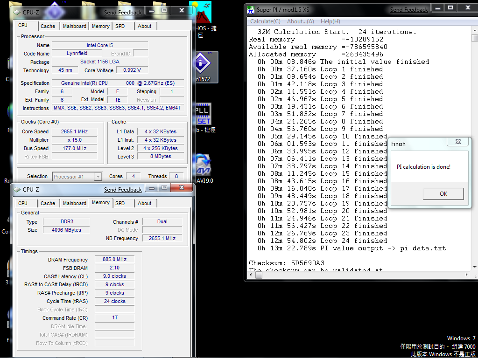This screenshot has height=358, width=478.
Task: Close the Finish dialog
Action: tap(458, 142)
